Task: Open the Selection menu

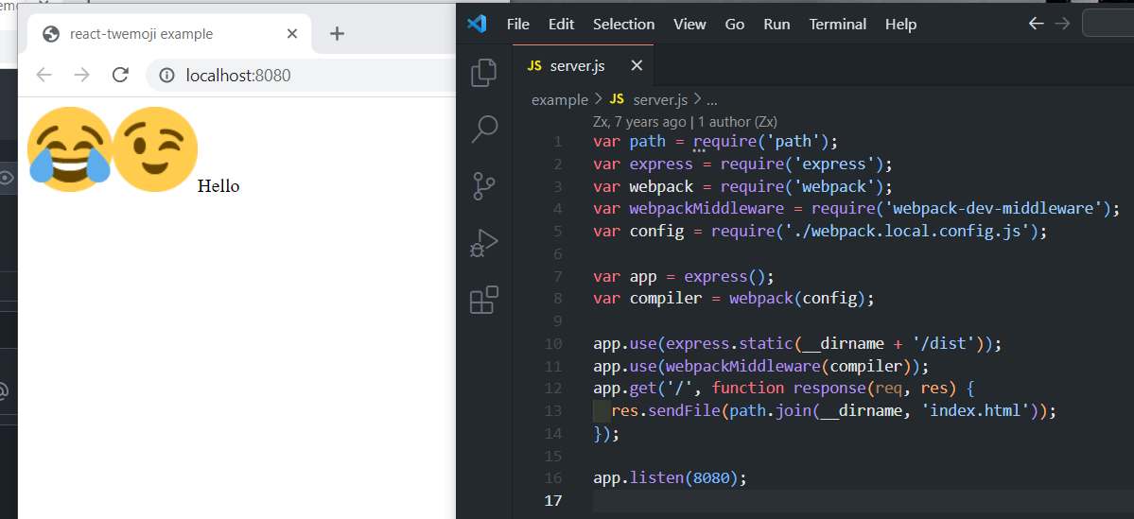Action: pyautogui.click(x=623, y=24)
